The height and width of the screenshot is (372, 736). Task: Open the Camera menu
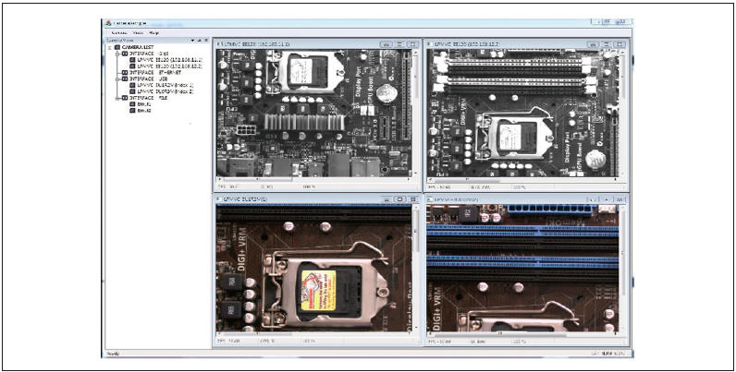point(118,32)
